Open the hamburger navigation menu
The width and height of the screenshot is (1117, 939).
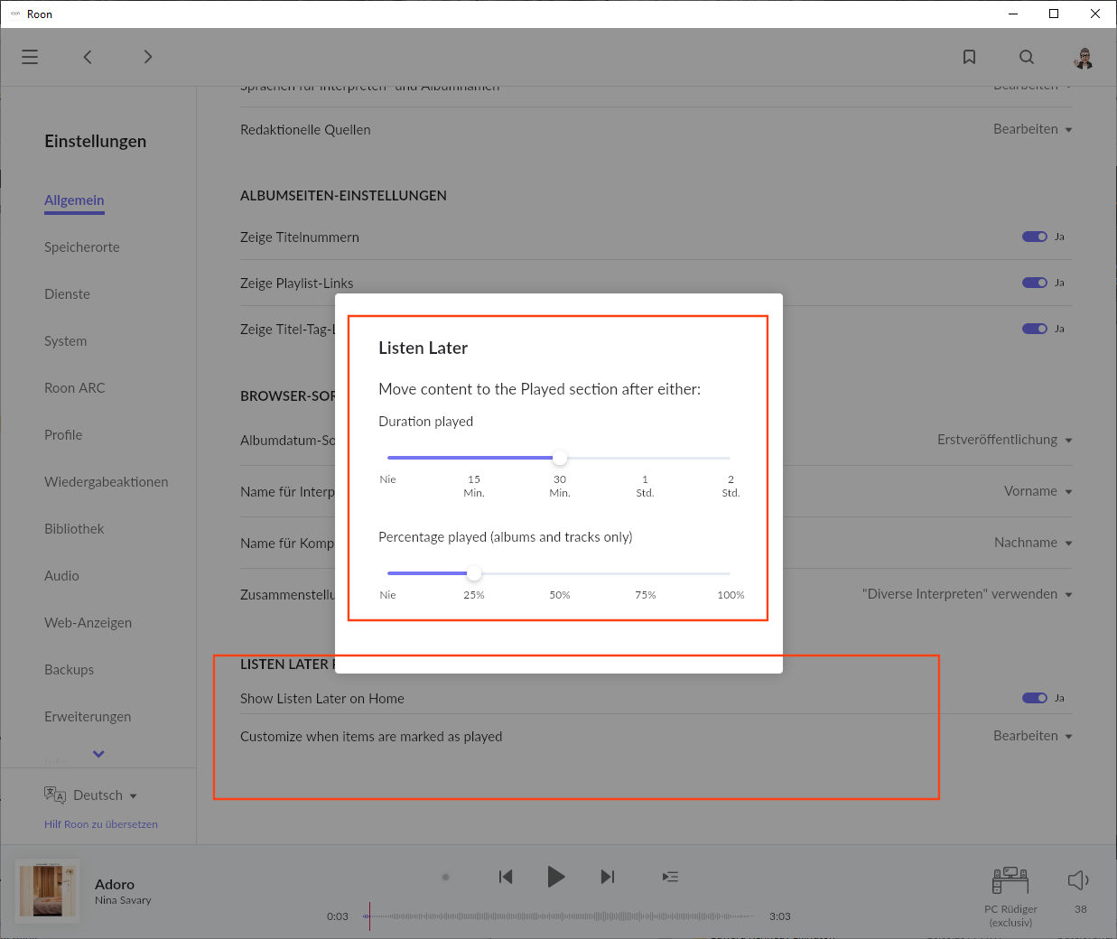(30, 57)
